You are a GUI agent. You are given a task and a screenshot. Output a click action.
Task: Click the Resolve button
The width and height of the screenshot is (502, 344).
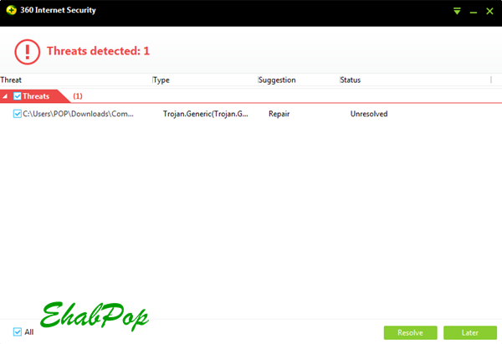(x=410, y=332)
